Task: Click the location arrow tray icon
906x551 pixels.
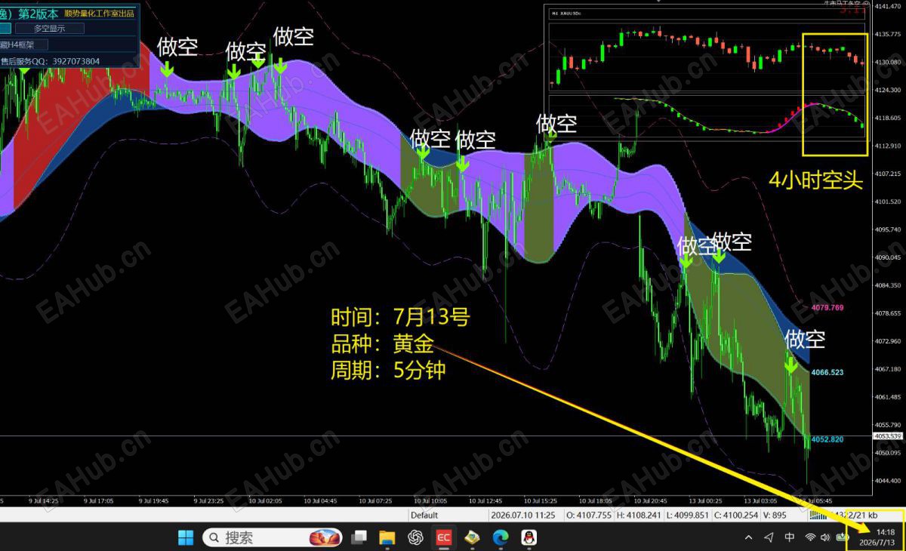Action: pos(769,537)
